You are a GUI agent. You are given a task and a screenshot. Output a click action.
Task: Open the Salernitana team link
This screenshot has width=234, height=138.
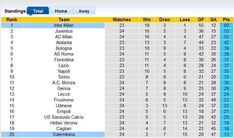64,134
